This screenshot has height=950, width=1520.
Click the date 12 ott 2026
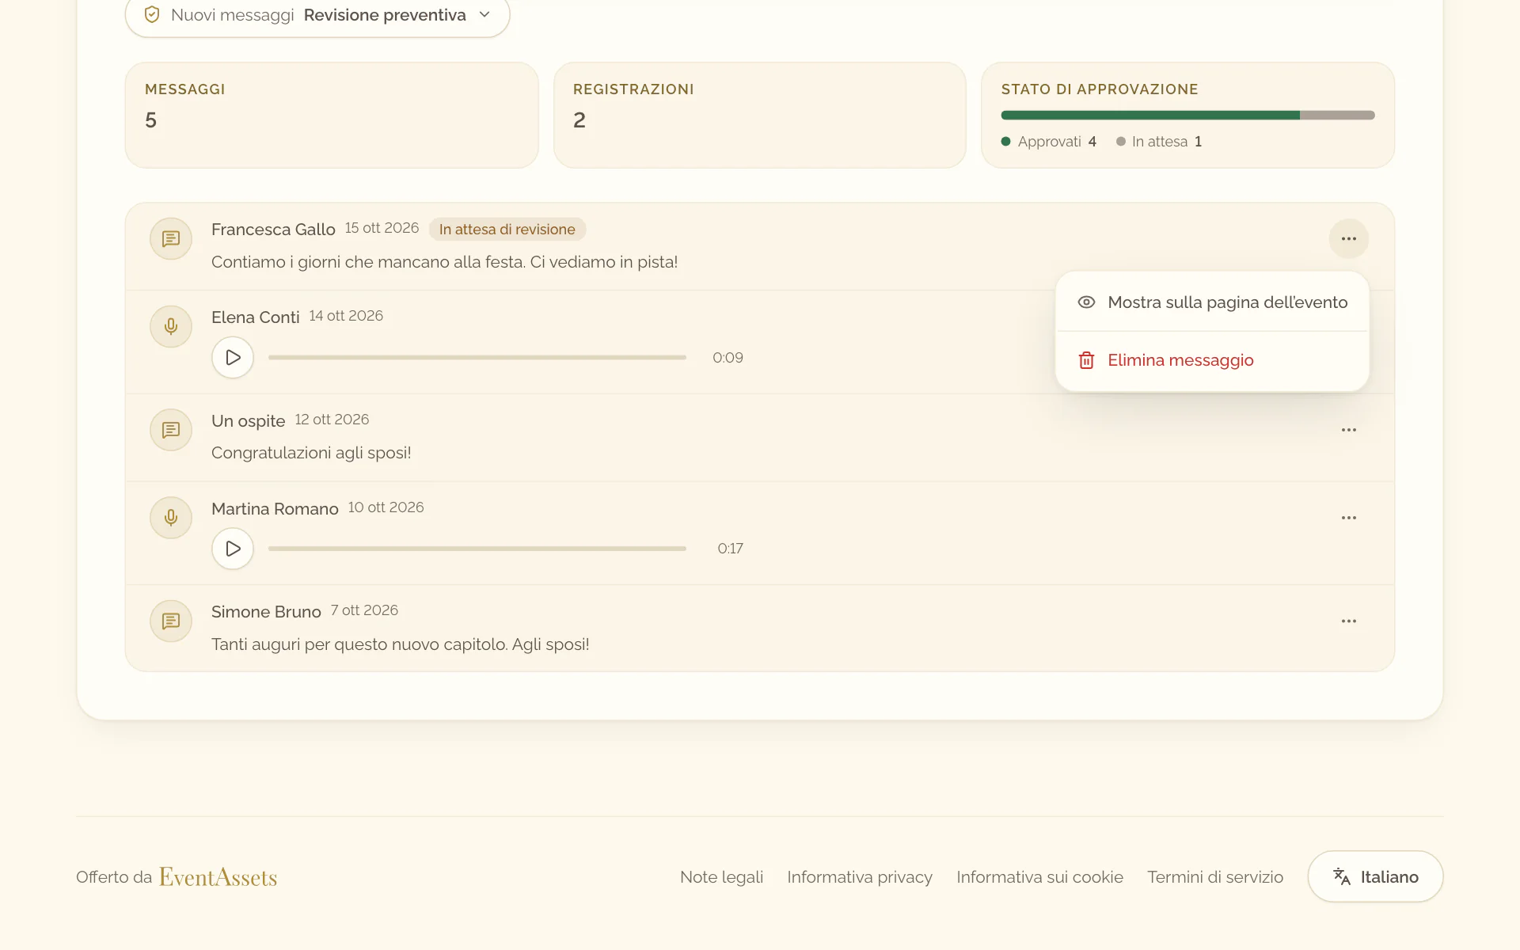click(332, 420)
